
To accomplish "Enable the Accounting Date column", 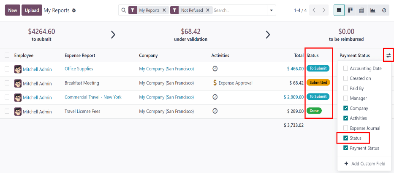I will [x=346, y=68].
